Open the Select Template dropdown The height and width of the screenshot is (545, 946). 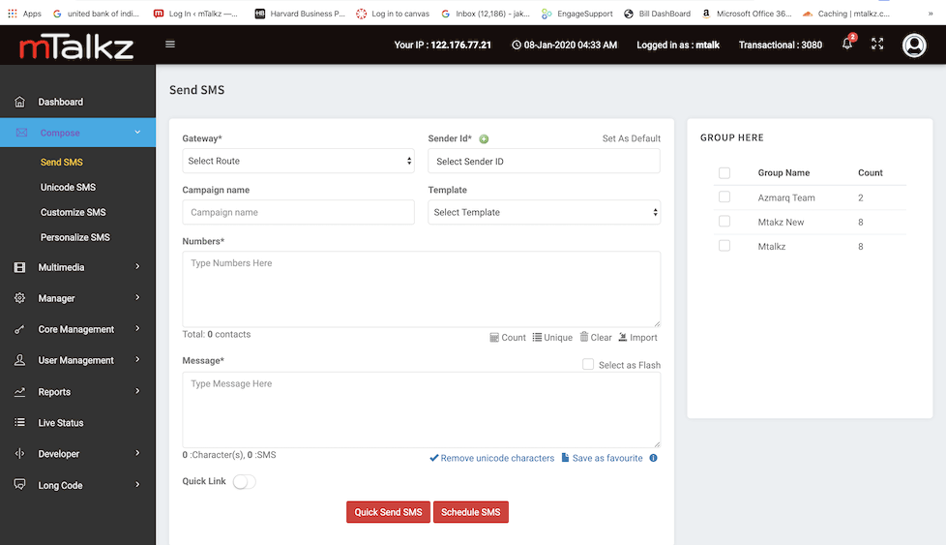pos(544,212)
